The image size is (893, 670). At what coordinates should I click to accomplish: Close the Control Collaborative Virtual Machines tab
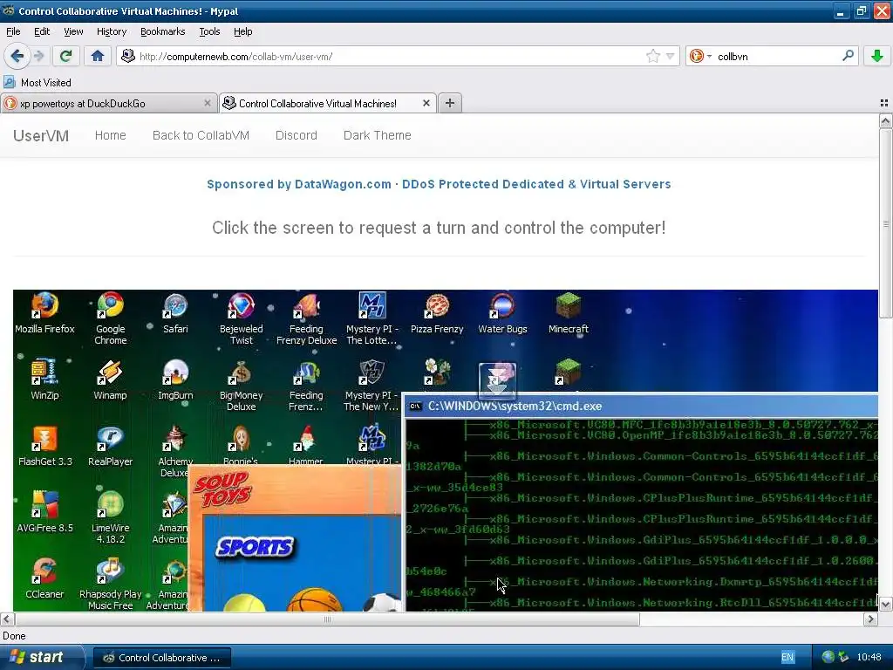tap(426, 103)
